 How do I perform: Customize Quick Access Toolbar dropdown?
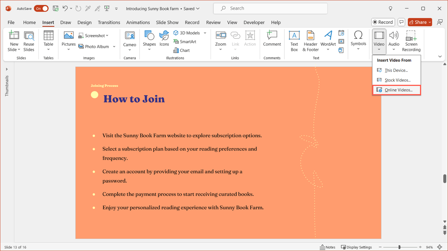[116, 8]
